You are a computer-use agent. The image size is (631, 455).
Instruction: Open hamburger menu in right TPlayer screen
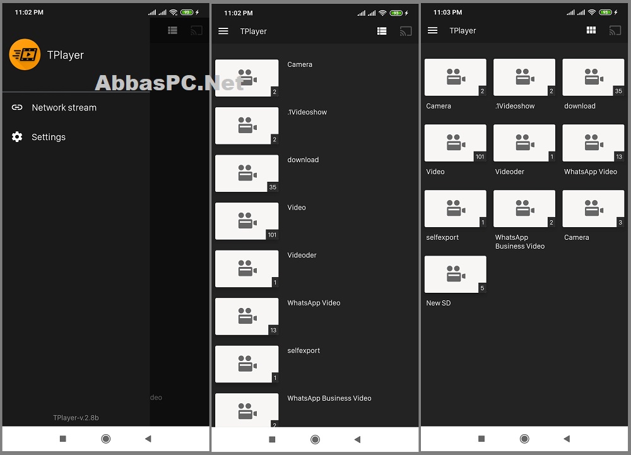[433, 30]
